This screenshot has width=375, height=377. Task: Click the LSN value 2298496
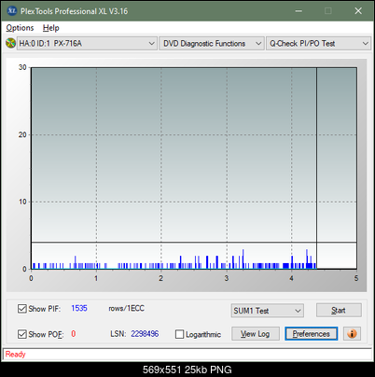tap(145, 334)
